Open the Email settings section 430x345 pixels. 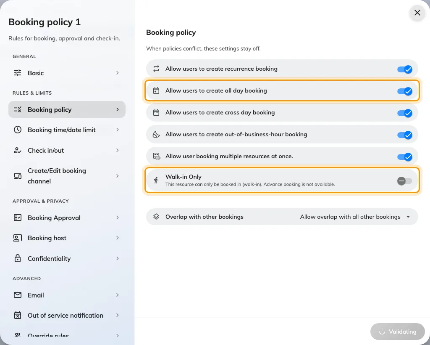[67, 295]
